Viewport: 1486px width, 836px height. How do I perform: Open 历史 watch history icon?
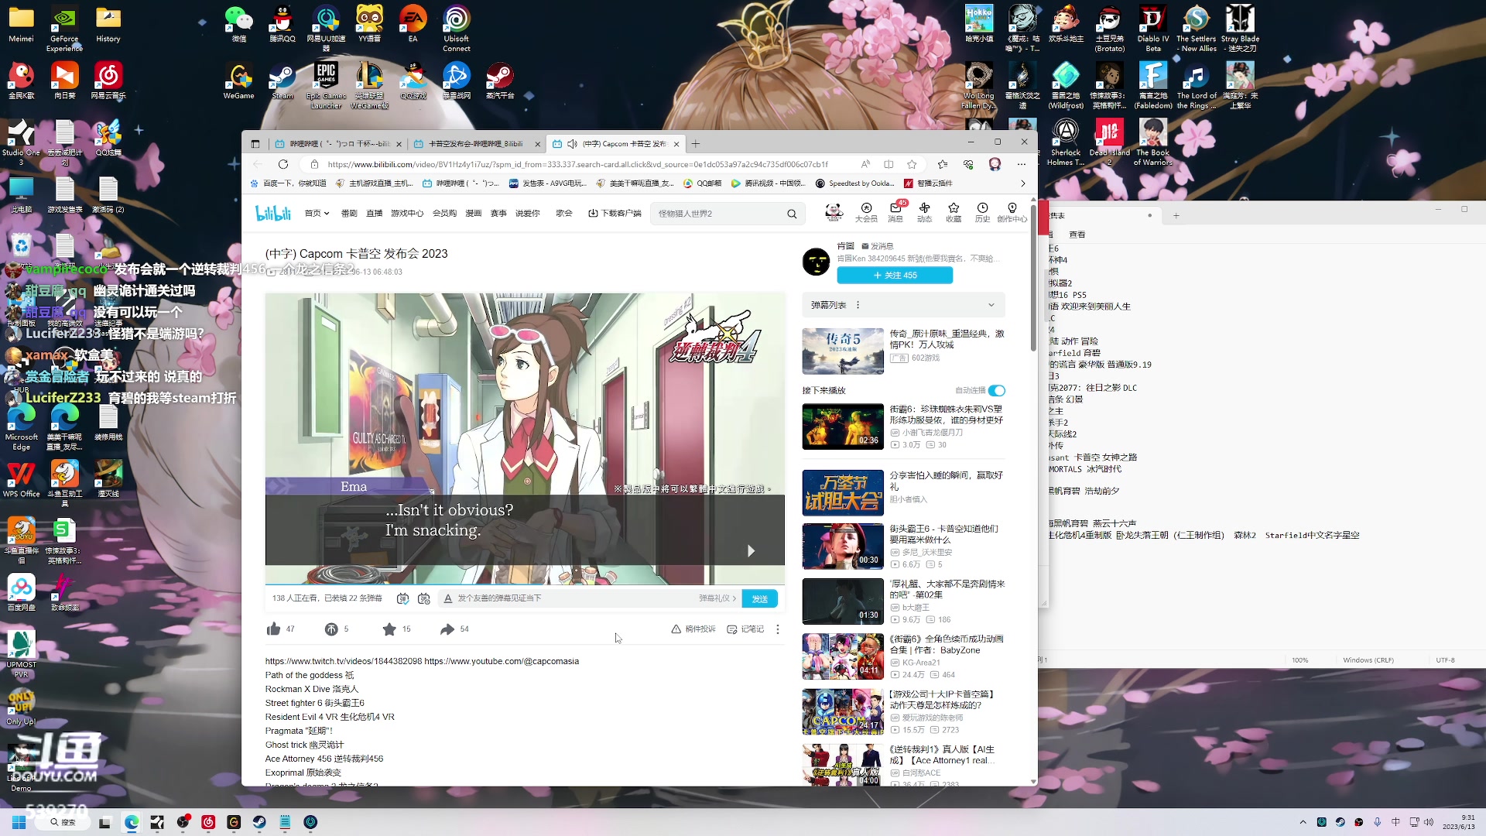tap(982, 212)
